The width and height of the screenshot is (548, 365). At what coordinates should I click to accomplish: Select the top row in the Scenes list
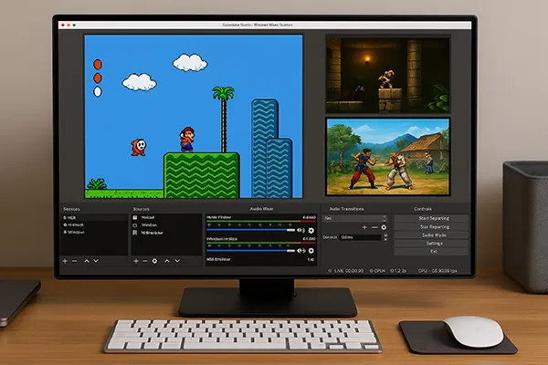pos(94,217)
